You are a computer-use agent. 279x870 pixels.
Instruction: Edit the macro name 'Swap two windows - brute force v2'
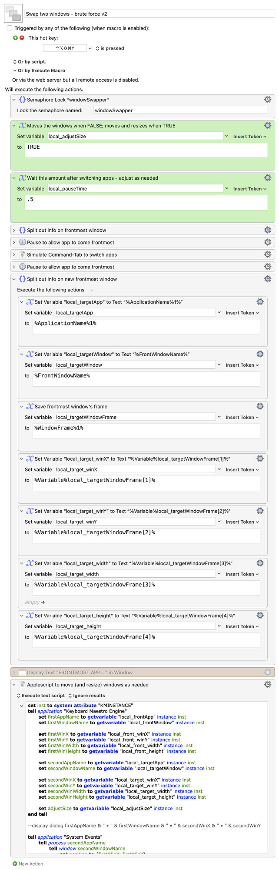point(149,14)
